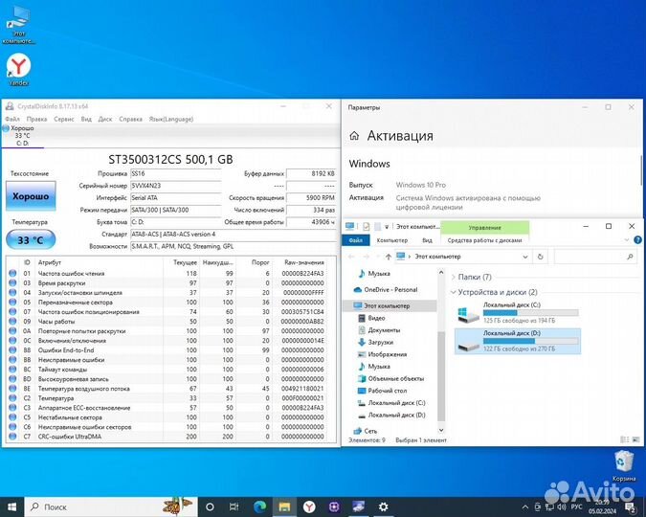Open the notification center tray icon

pos(631,506)
